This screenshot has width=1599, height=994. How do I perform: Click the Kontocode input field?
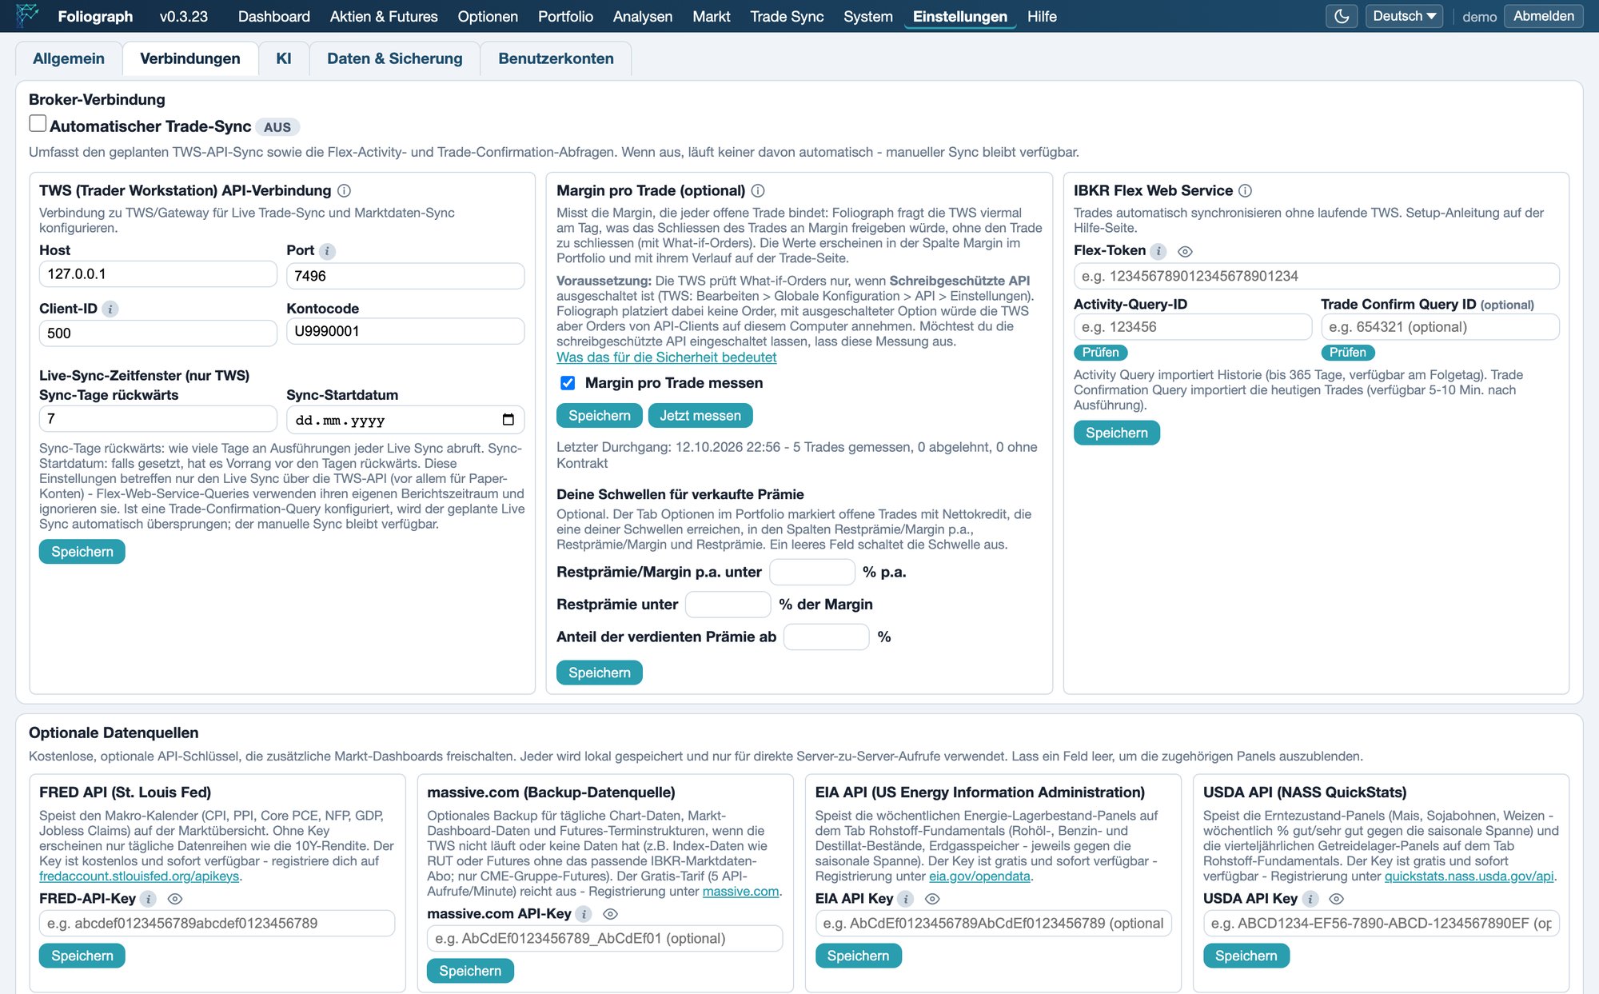405,332
